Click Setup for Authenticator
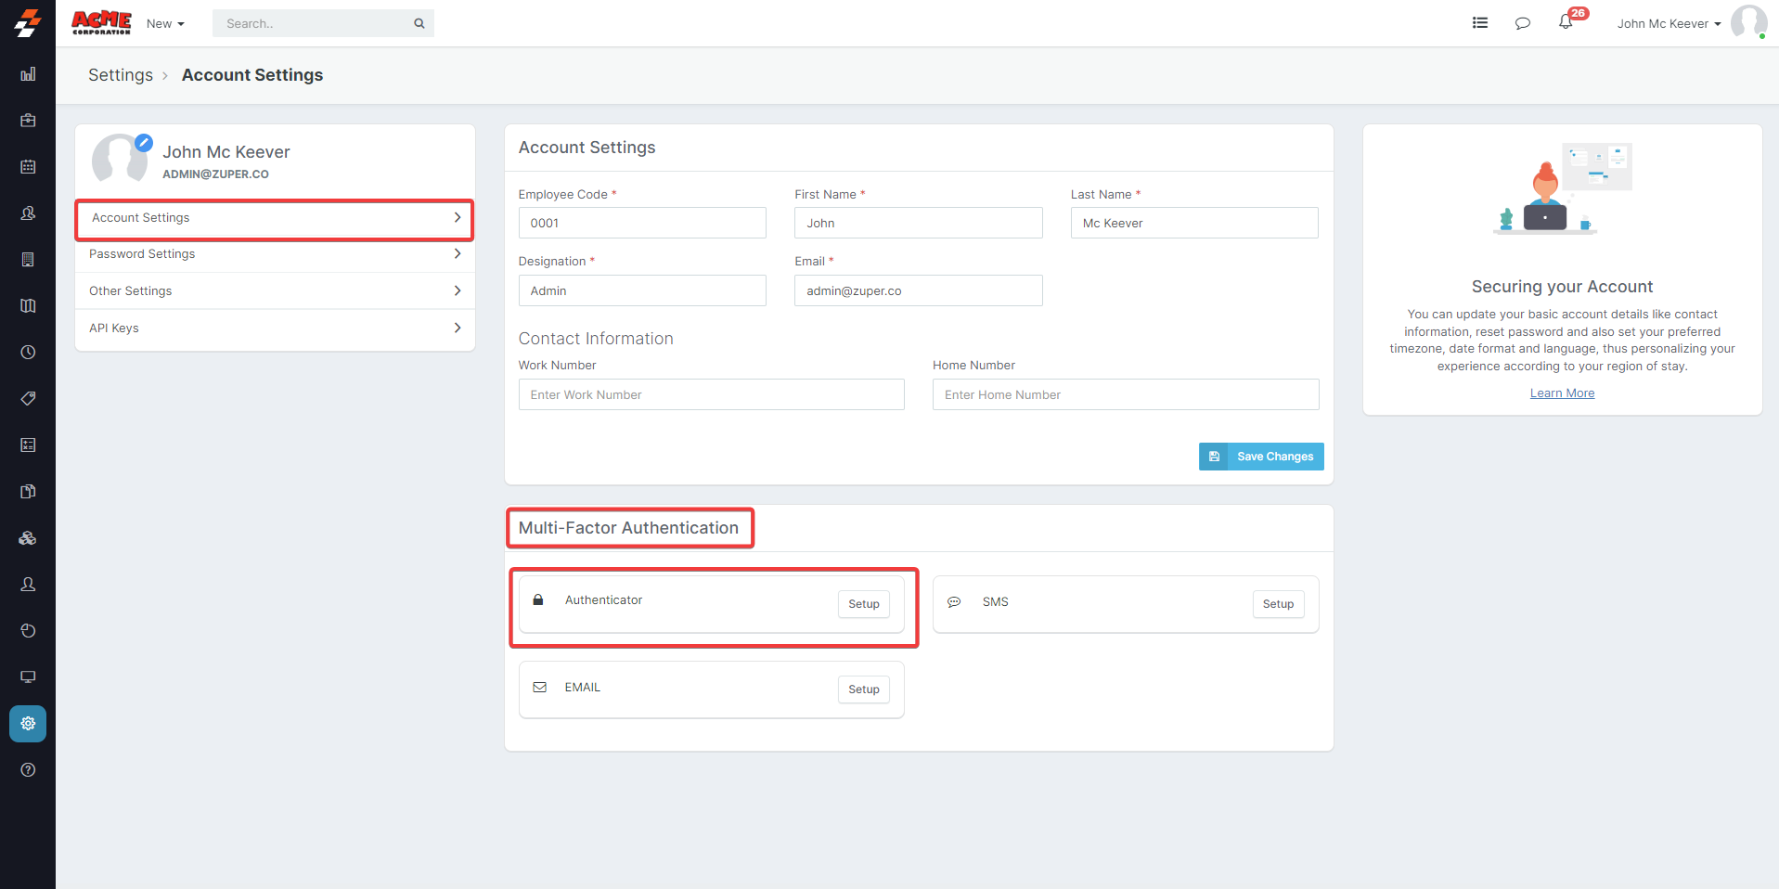Screen dimensions: 1779x889 (863, 604)
